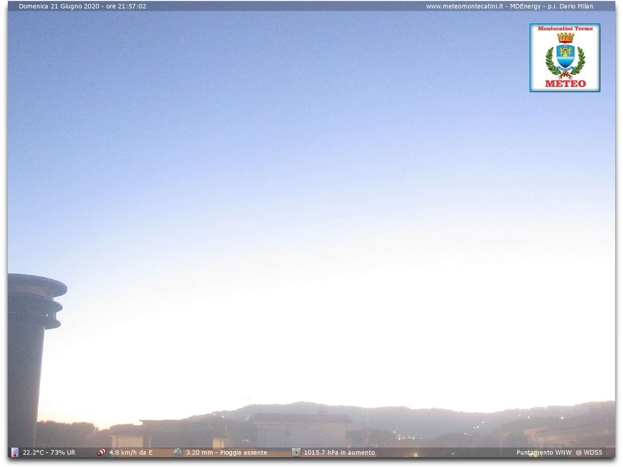Open the www.meteomontecatini.it link

[x=464, y=6]
